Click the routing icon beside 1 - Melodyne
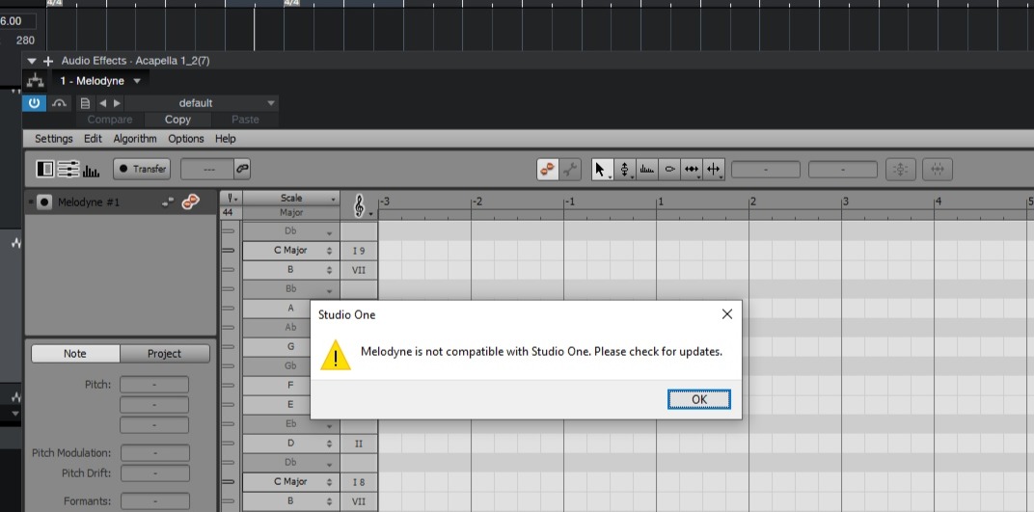The width and height of the screenshot is (1034, 512). (35, 81)
